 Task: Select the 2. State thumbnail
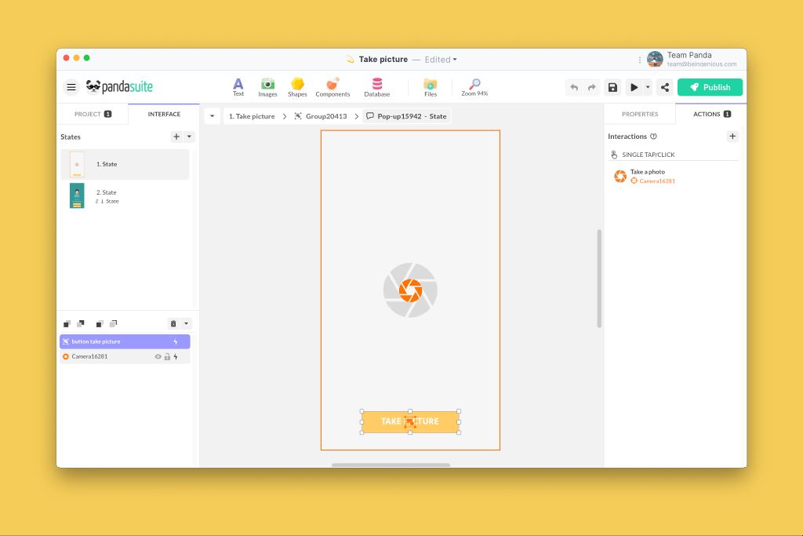[x=77, y=195]
